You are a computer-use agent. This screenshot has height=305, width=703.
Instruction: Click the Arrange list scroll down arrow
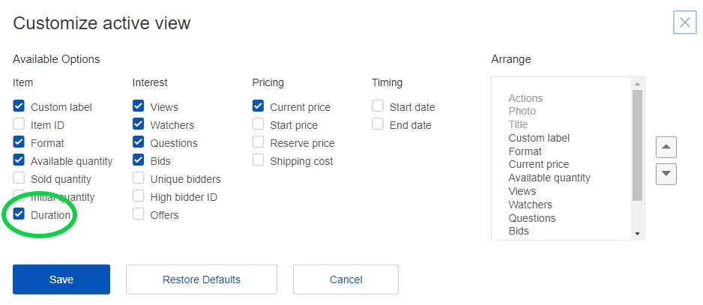(x=638, y=234)
